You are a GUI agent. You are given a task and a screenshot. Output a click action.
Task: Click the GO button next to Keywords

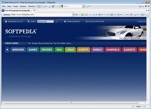point(56,22)
